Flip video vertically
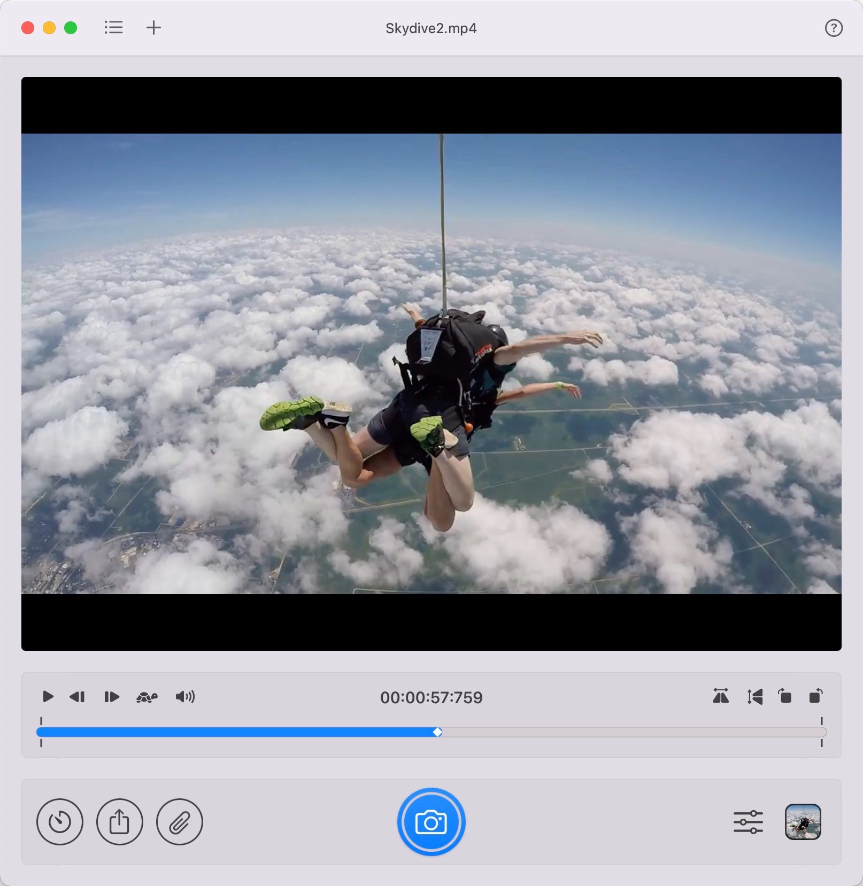This screenshot has width=863, height=886. pos(754,696)
